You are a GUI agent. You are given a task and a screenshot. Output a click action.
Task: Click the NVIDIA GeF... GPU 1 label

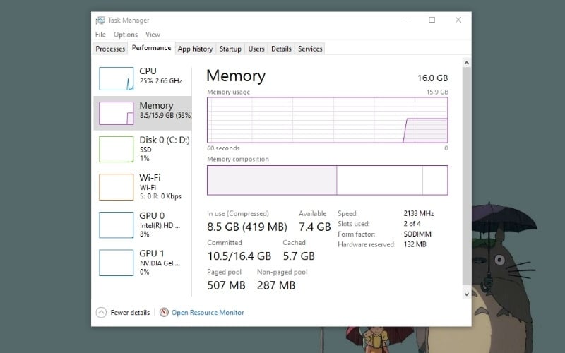pyautogui.click(x=160, y=263)
